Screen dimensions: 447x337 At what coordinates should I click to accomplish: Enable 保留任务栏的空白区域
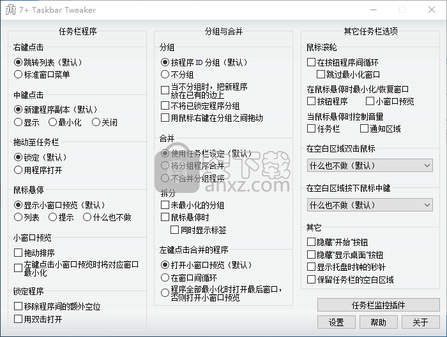[x=351, y=280]
